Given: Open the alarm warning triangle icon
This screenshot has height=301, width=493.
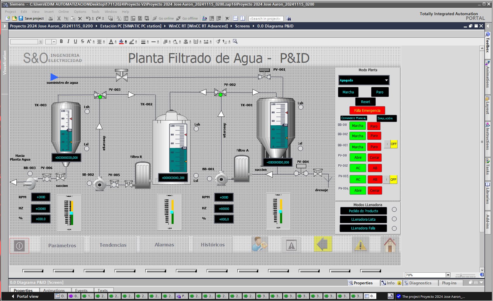Looking at the screenshot, I should tap(361, 245).
